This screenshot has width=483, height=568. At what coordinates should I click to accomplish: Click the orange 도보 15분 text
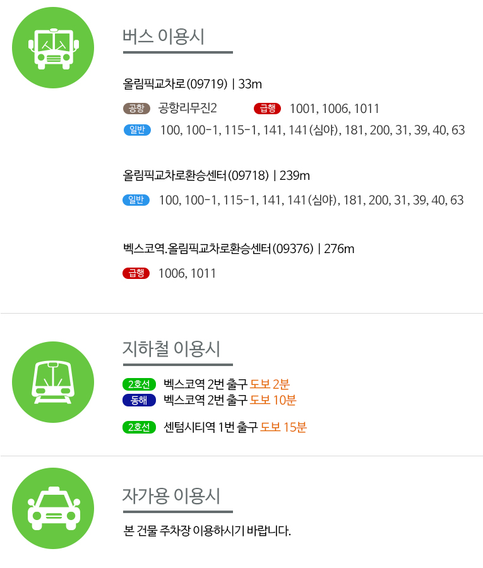point(283,427)
